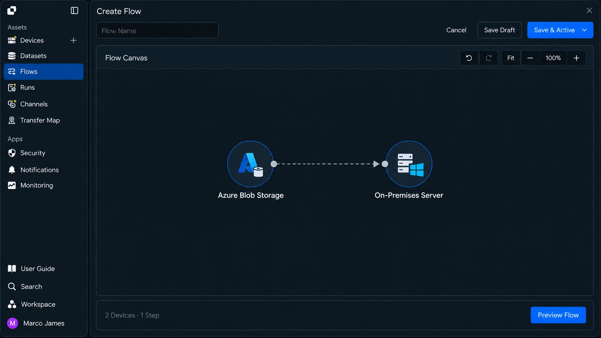Click the Search magnifier icon
601x338 pixels.
pos(12,286)
